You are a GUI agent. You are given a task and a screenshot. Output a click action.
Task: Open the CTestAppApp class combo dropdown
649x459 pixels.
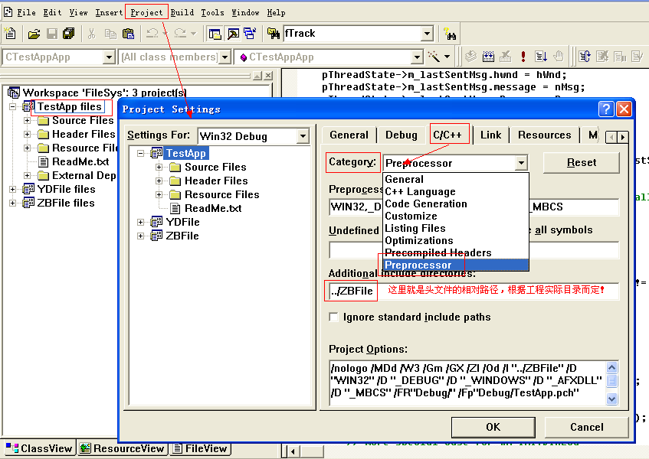tap(109, 57)
